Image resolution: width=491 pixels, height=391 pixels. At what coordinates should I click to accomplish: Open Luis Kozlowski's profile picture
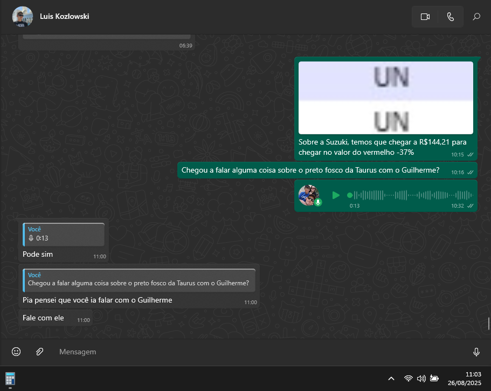pyautogui.click(x=22, y=17)
